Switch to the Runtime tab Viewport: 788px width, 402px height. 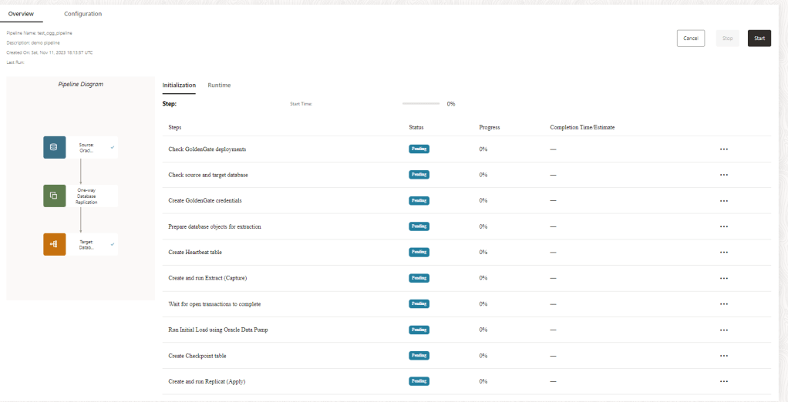pos(219,85)
